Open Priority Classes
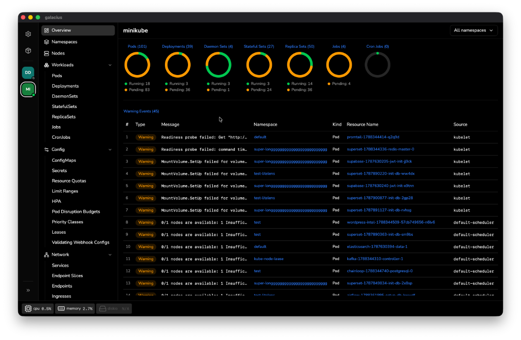This screenshot has width=521, height=340. (67, 222)
